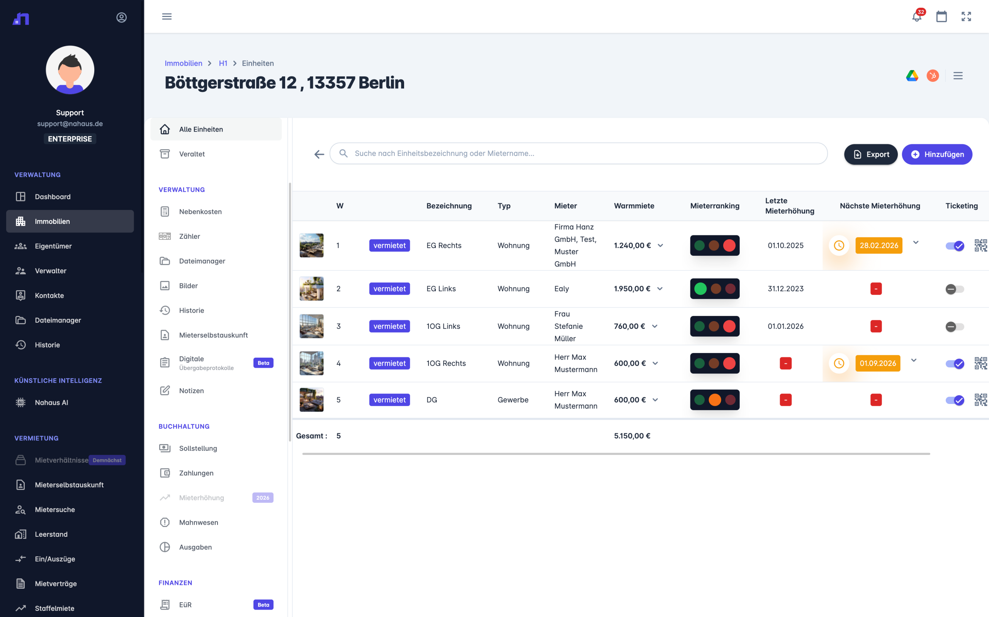Click Mieterranking traffic light for EG Links
This screenshot has height=617, width=989.
pyautogui.click(x=714, y=289)
